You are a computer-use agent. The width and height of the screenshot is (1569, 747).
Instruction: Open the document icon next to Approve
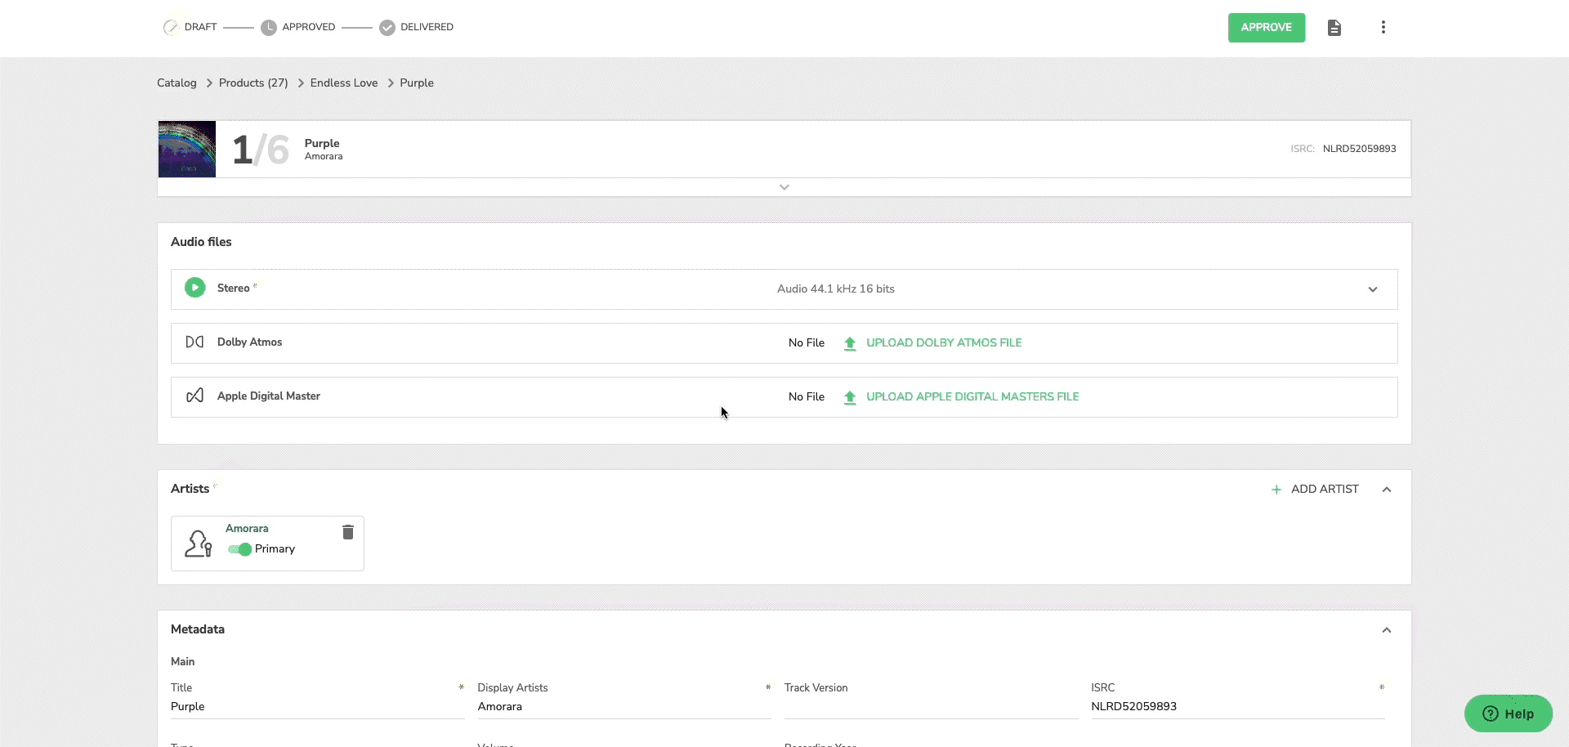coord(1334,28)
